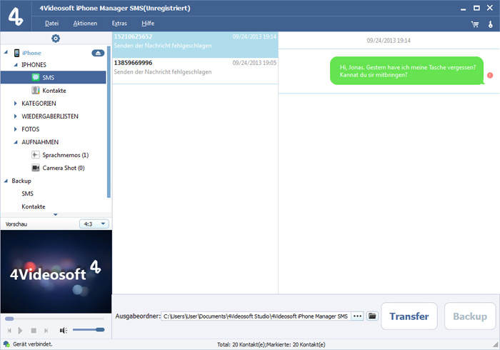Collapse the AUFNAHMEN tree node
Image resolution: width=500 pixels, height=350 pixels.
[x=16, y=142]
